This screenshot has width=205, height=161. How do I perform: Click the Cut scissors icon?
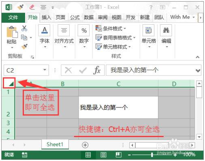coord(24,28)
